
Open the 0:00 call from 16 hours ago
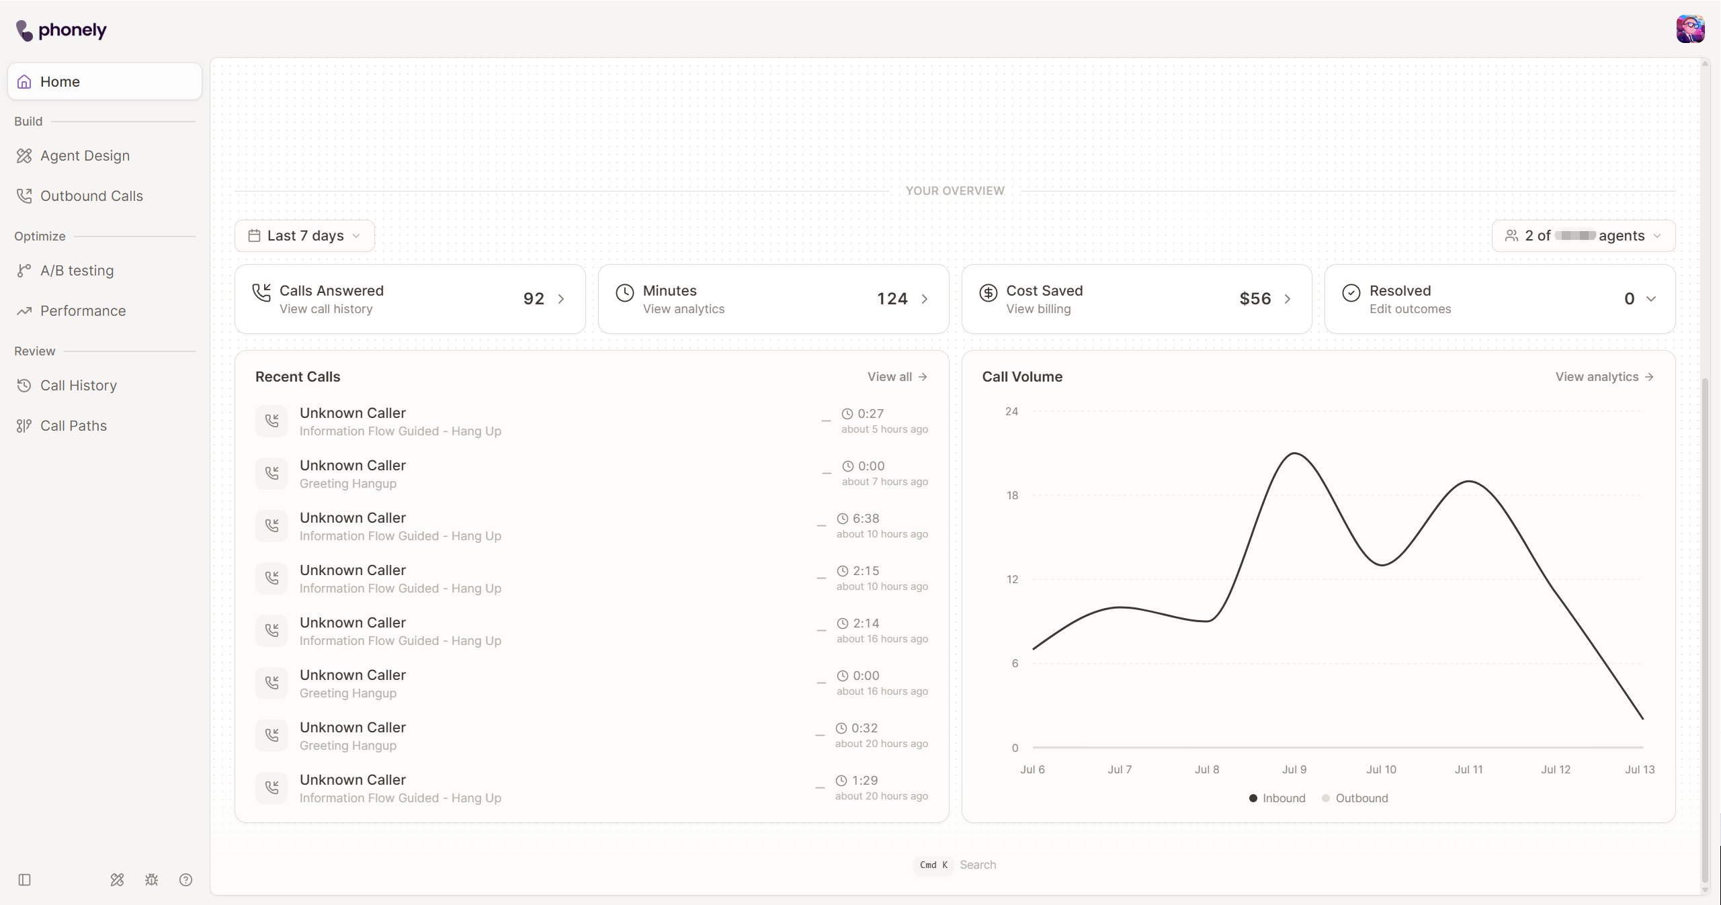point(591,683)
